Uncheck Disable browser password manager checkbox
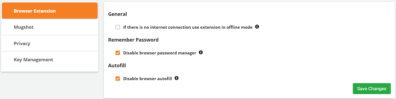The image size is (396, 99). [118, 53]
